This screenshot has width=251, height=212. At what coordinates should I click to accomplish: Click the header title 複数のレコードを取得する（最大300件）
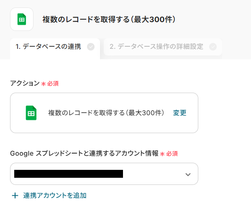pos(109,19)
